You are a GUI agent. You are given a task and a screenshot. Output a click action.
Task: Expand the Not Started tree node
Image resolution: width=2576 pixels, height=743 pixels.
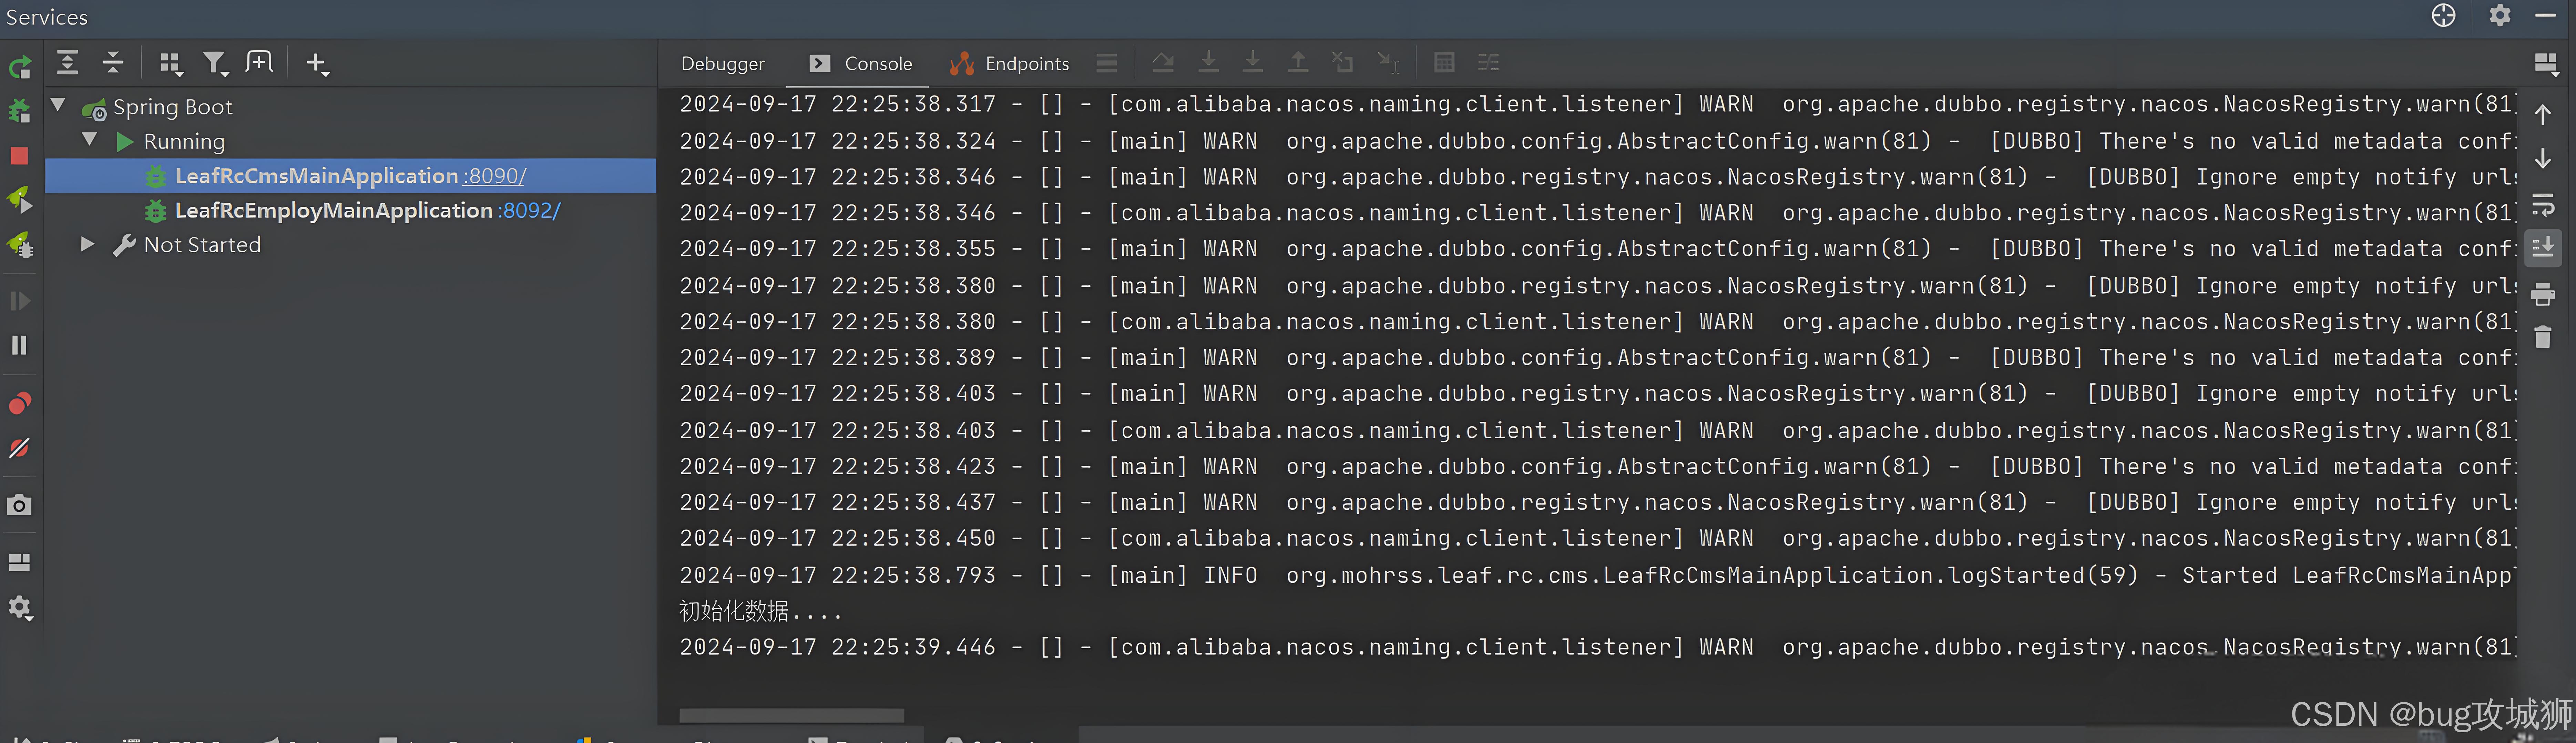click(88, 244)
